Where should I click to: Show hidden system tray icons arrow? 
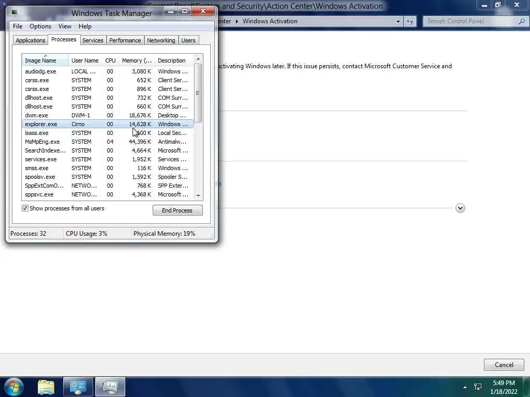click(x=465, y=387)
